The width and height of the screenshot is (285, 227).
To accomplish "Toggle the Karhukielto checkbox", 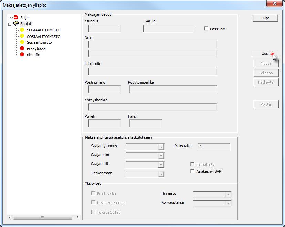I will tap(192, 164).
